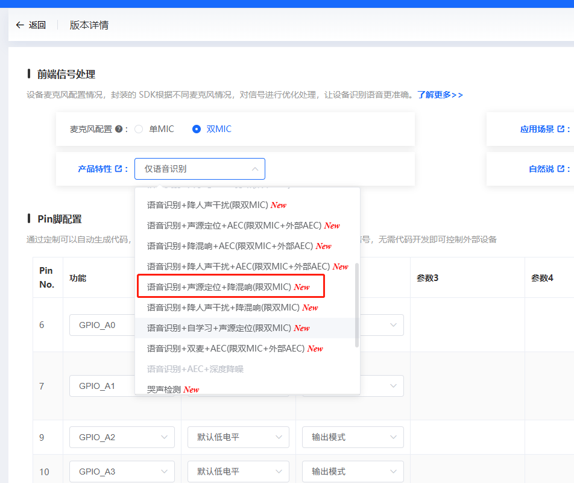
Task: Click the external link icon beside 自然说
Action: tap(560, 169)
